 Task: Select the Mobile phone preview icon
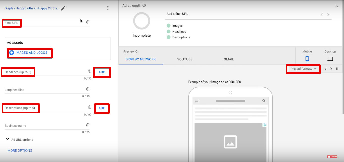(x=307, y=59)
